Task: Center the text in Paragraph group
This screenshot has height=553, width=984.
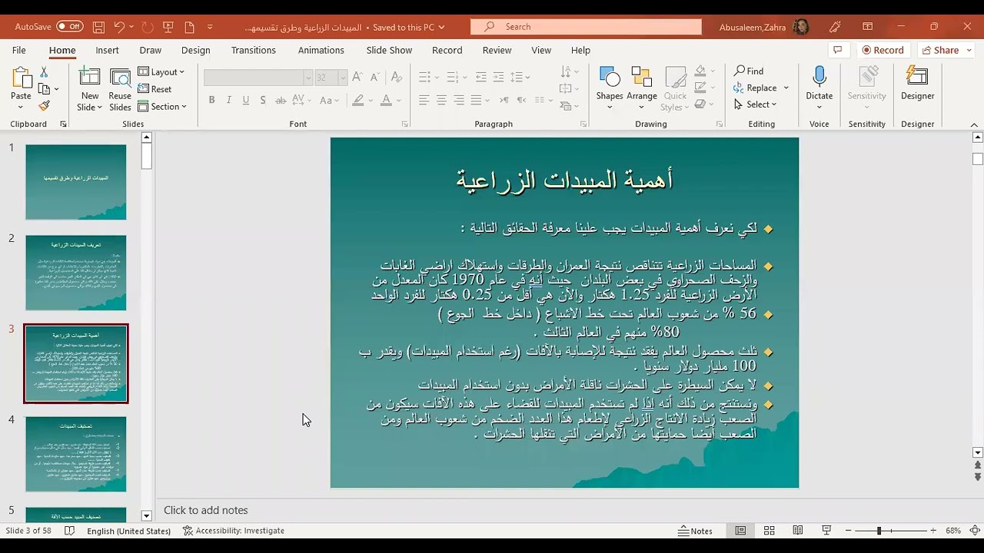Action: tap(441, 101)
